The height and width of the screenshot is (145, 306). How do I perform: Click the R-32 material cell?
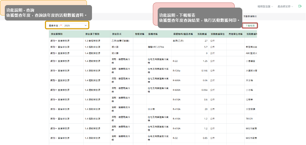pos(175,138)
